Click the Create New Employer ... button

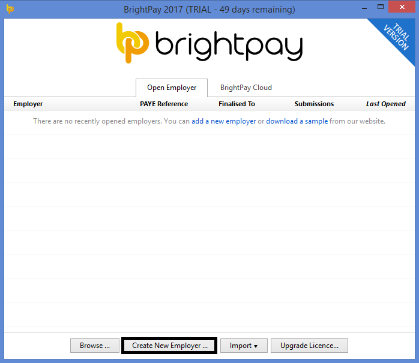click(169, 346)
